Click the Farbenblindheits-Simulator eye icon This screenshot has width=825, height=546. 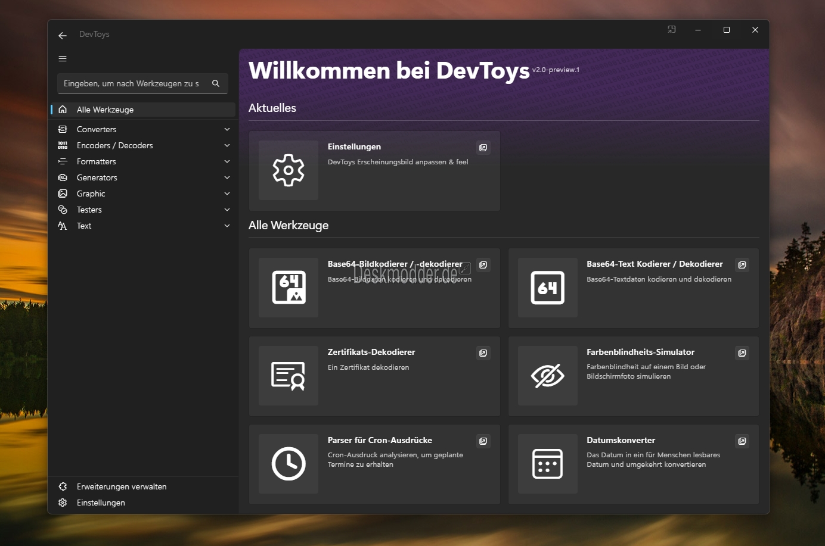pyautogui.click(x=548, y=376)
